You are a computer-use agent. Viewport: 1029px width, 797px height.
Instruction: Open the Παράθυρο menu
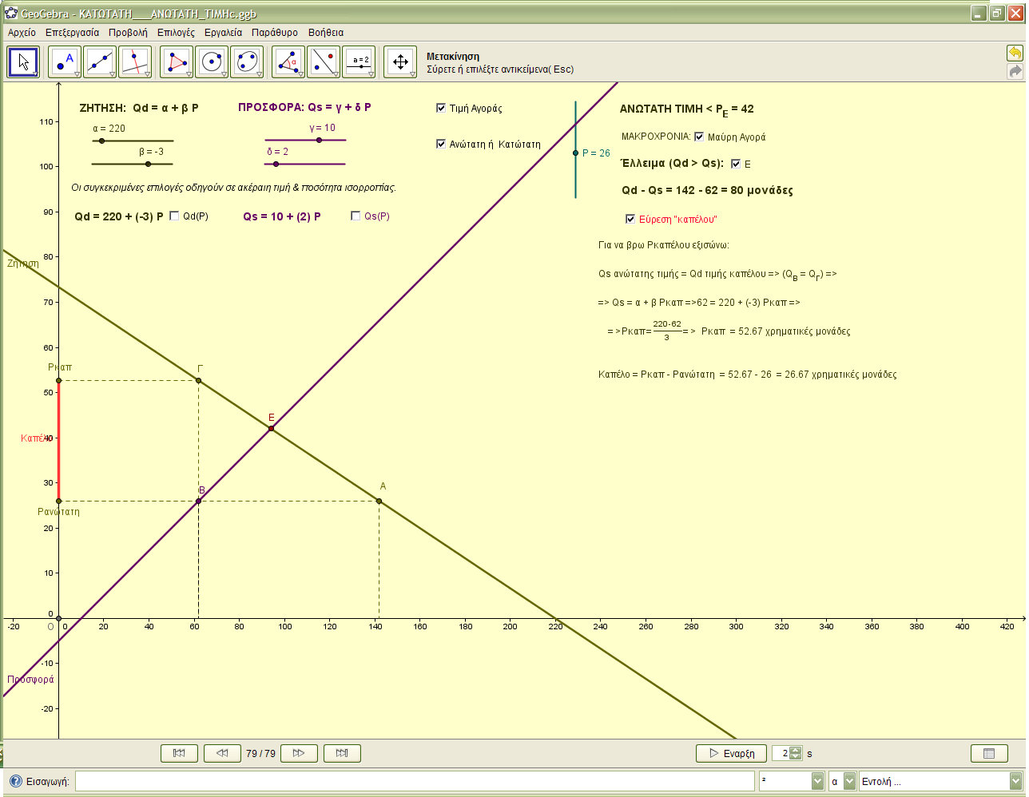[x=275, y=33]
